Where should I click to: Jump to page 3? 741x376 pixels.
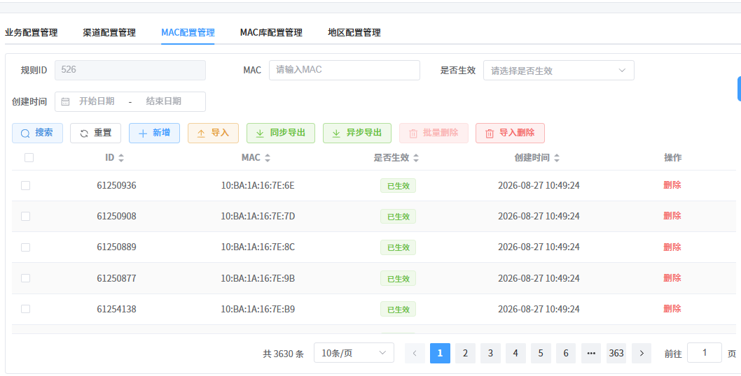pos(490,354)
